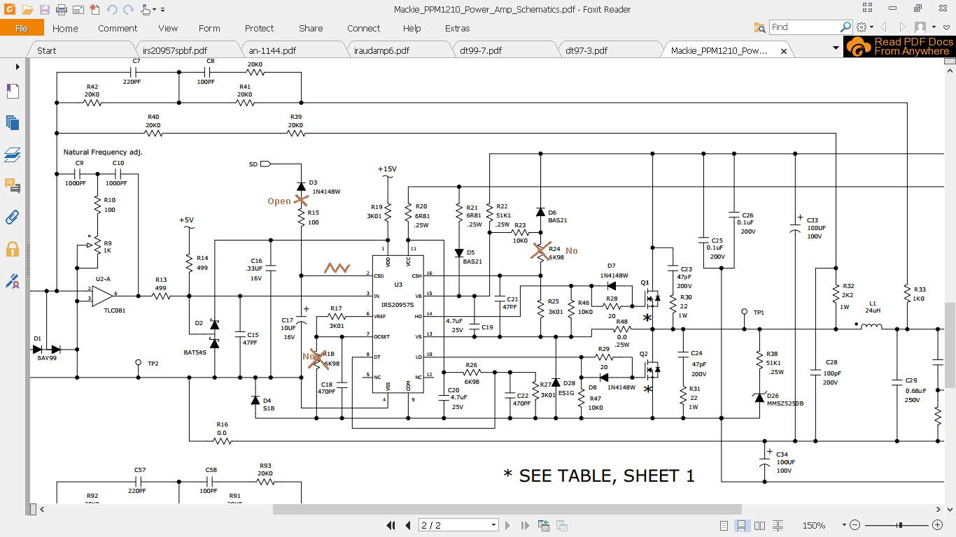Open the Comments panel icon
Image resolution: width=956 pixels, height=537 pixels.
click(x=12, y=186)
